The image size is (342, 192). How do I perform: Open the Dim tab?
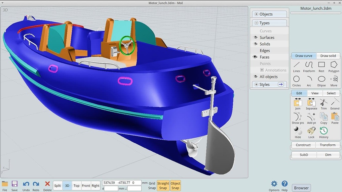pos(328,155)
